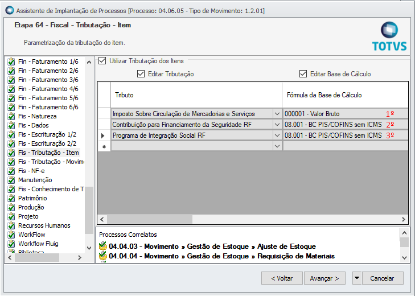The width and height of the screenshot is (415, 296).
Task: Click the checkmark icon beside Fin - Faturamento 6/6
Action: (11, 107)
